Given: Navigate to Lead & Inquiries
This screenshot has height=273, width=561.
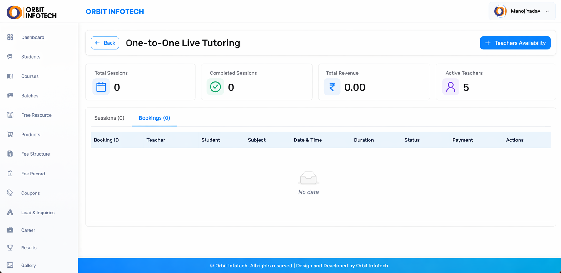Looking at the screenshot, I should coord(38,213).
